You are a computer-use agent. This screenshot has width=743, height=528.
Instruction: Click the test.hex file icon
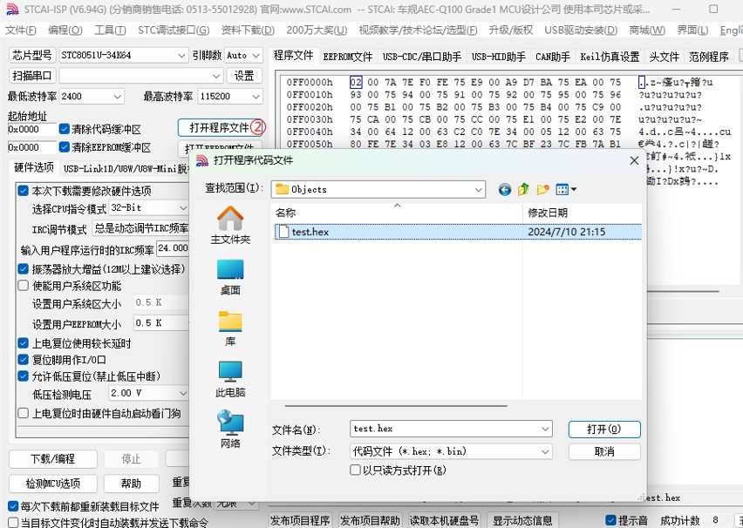tap(283, 232)
